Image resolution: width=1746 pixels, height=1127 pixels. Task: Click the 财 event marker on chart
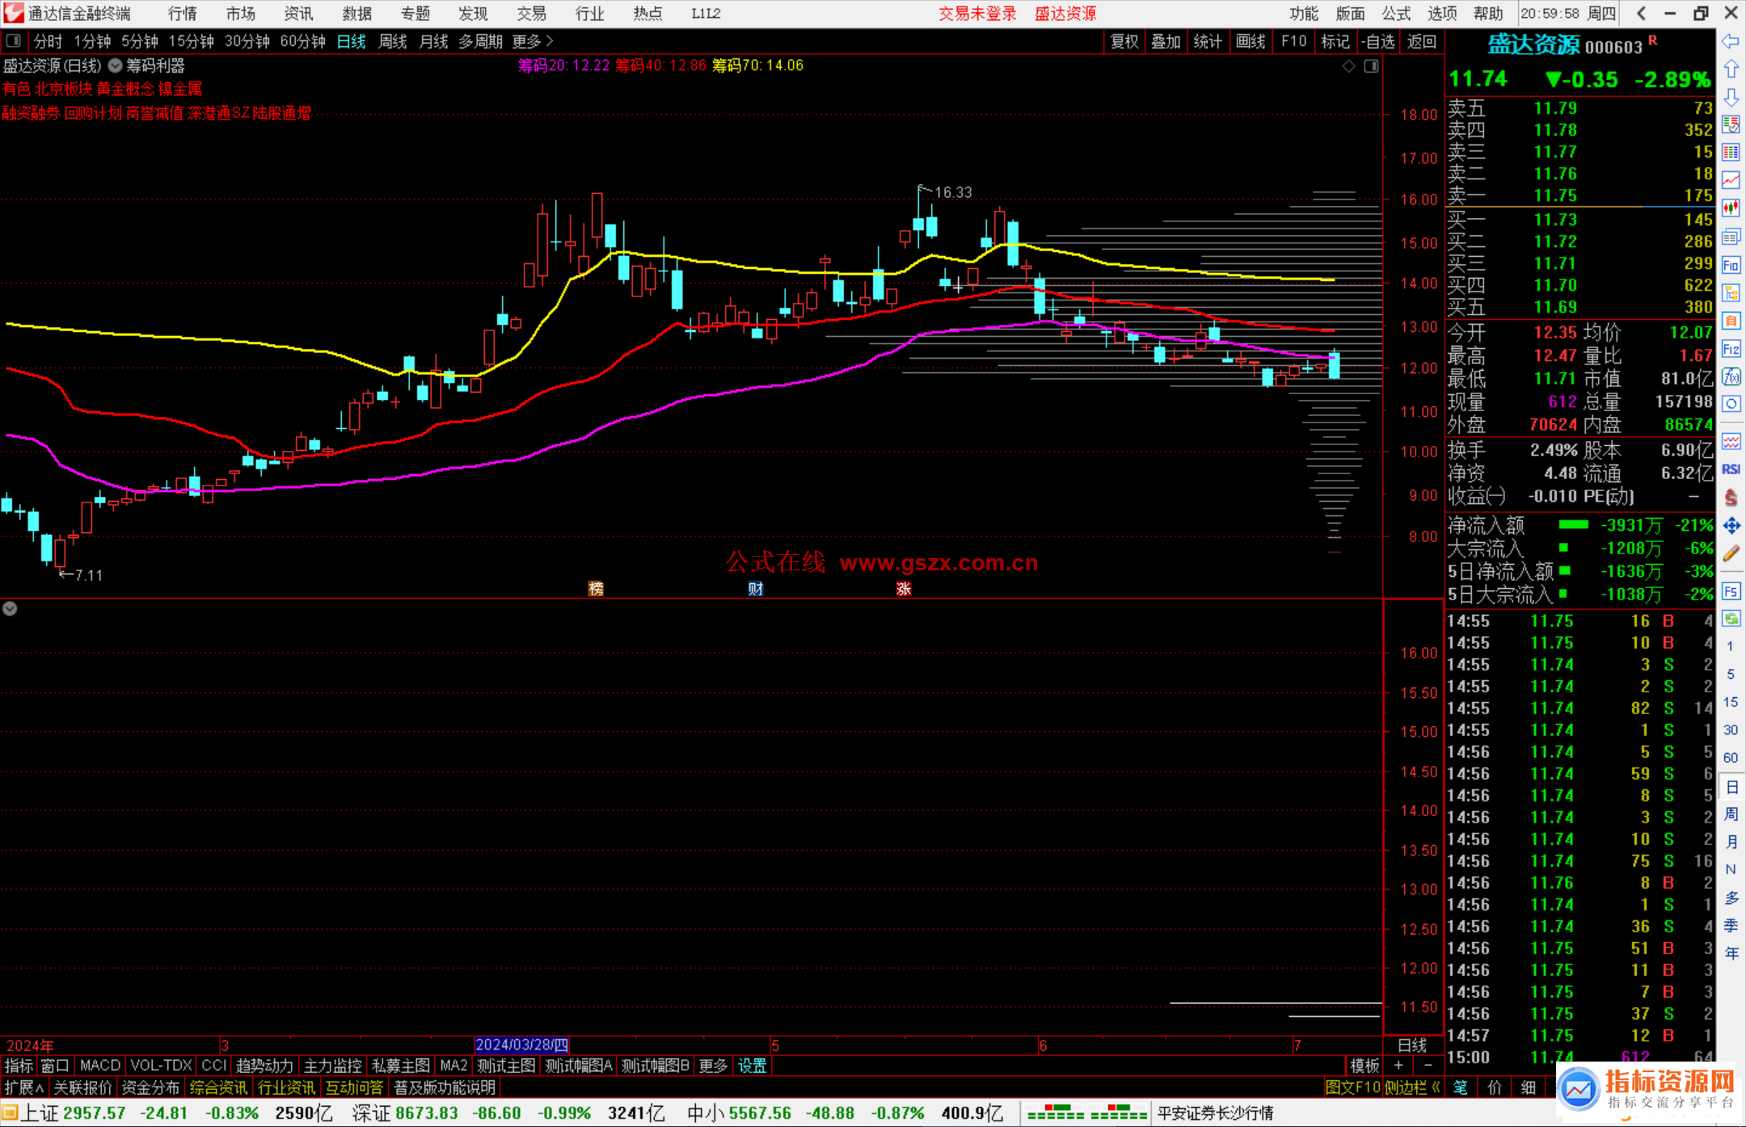point(755,589)
